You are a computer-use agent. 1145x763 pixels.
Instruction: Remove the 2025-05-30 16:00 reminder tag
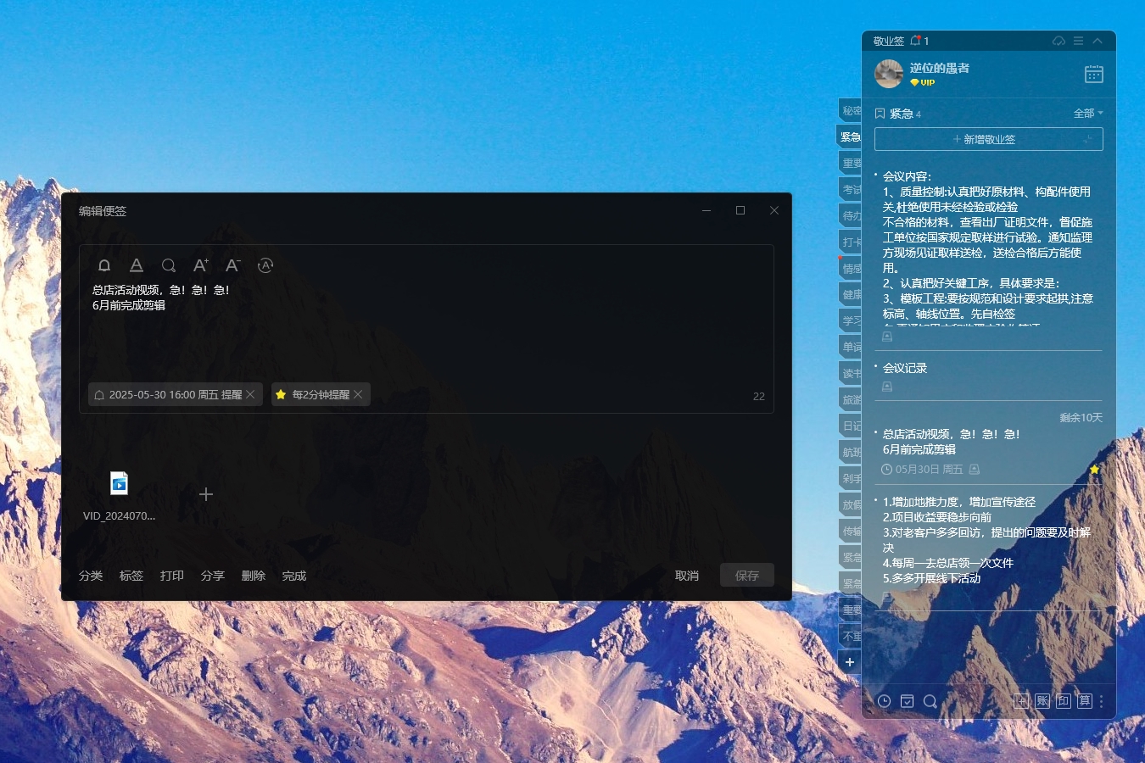250,395
